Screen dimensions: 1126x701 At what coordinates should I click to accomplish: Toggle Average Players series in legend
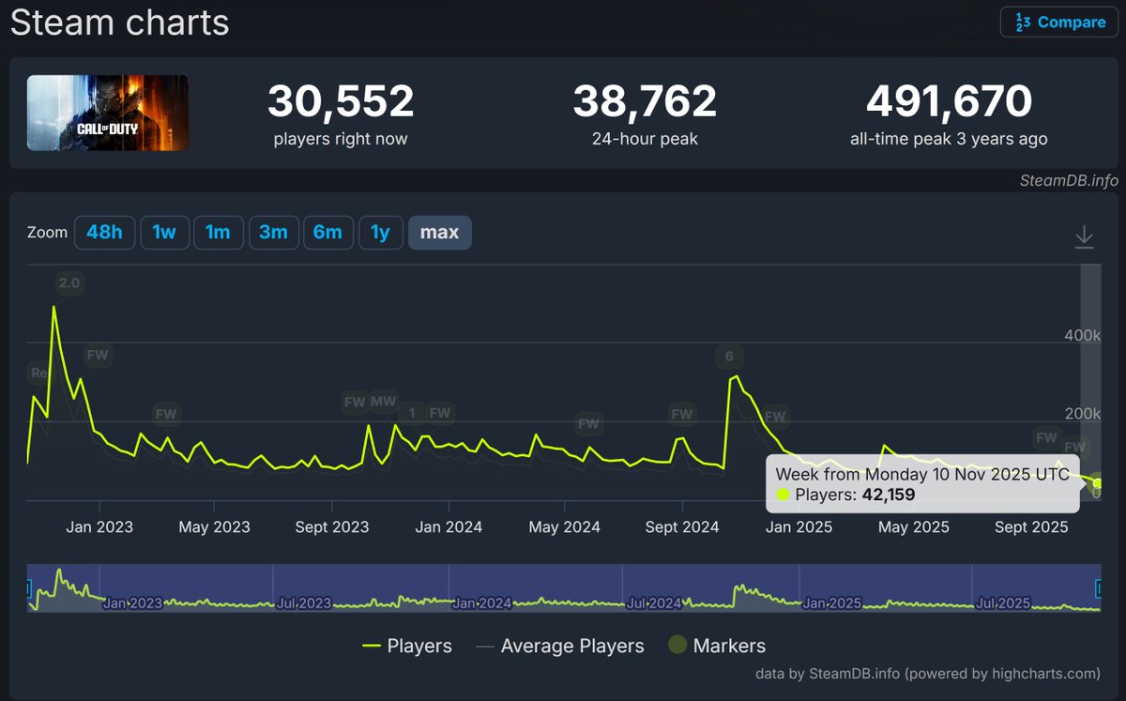[559, 646]
